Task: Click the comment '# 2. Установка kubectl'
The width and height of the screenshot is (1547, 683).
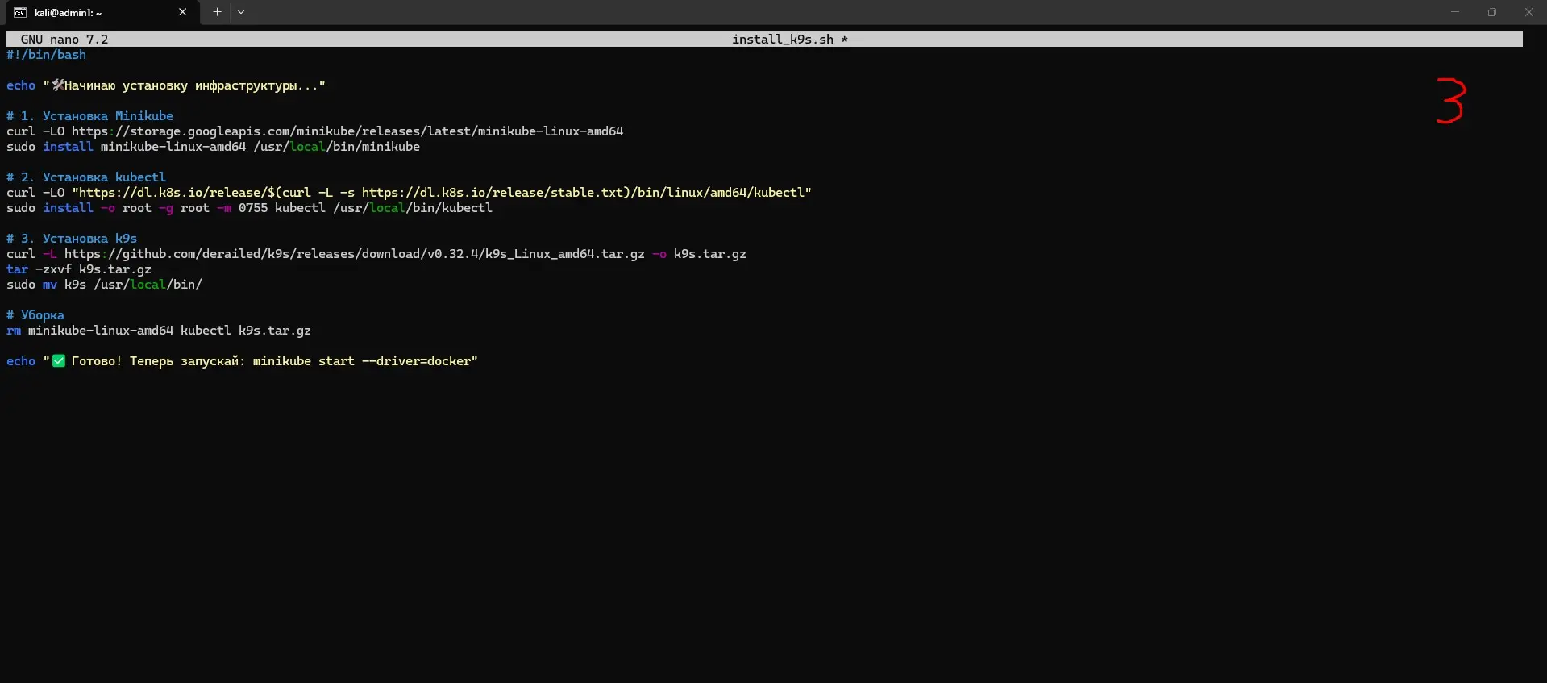Action: click(86, 177)
